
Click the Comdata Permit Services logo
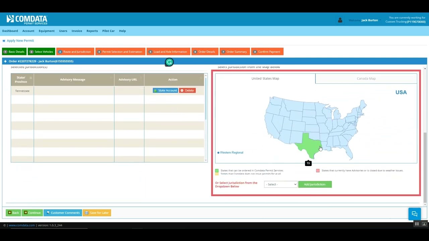pos(27,20)
